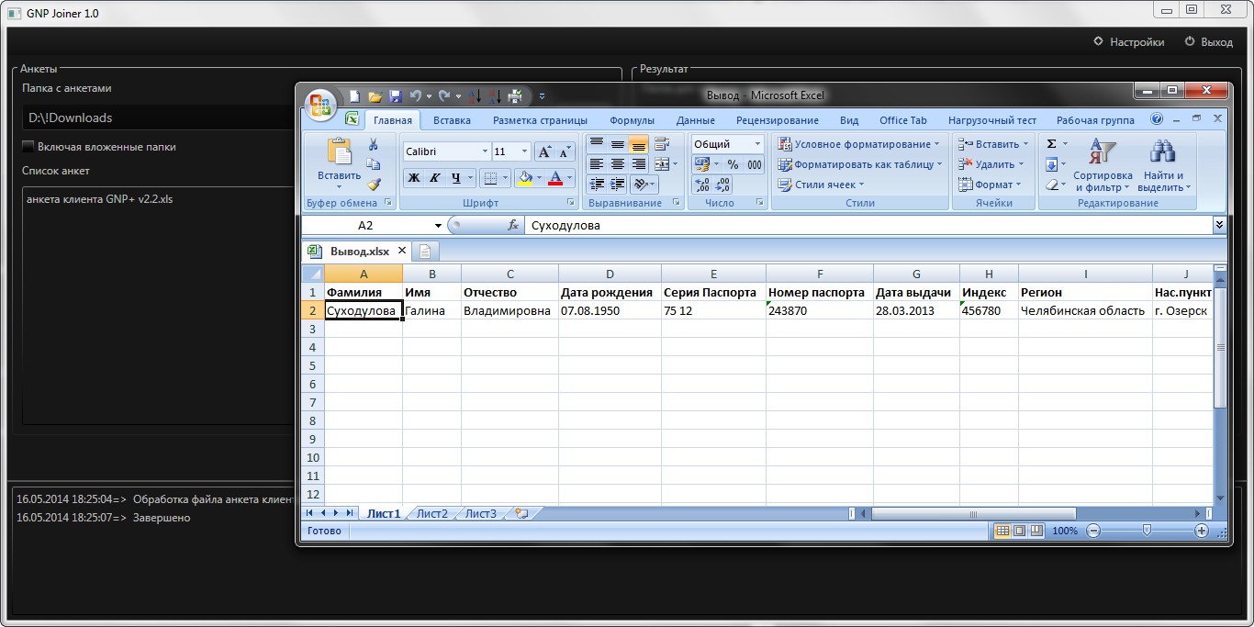Click the Undo arrow icon
The width and height of the screenshot is (1254, 627).
[x=416, y=95]
